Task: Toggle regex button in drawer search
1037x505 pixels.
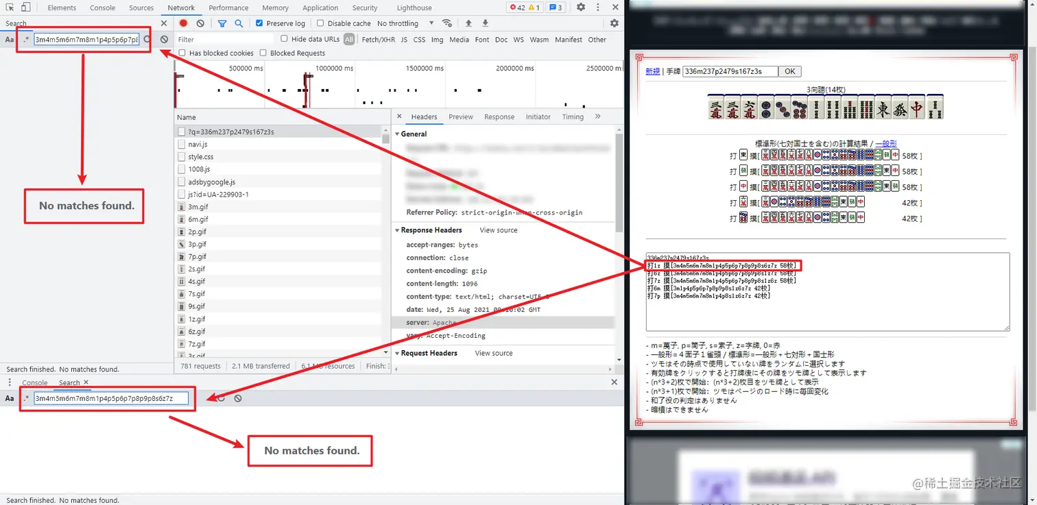Action: (26, 398)
